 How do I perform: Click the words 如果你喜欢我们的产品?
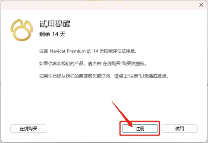click(61, 64)
